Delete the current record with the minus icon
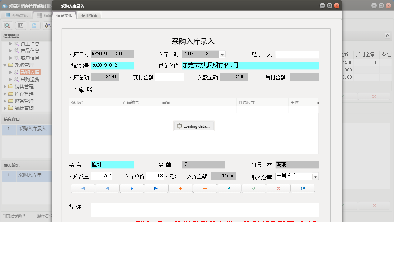This screenshot has width=394, height=255. pyautogui.click(x=205, y=188)
